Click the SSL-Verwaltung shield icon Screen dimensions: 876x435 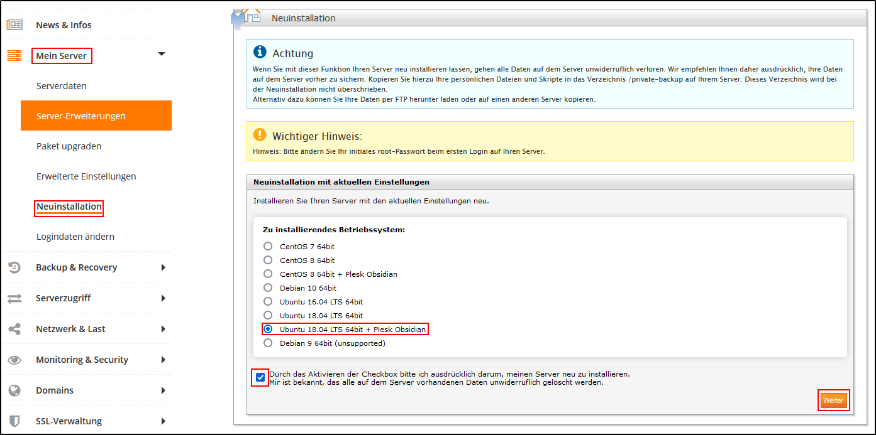coord(14,421)
